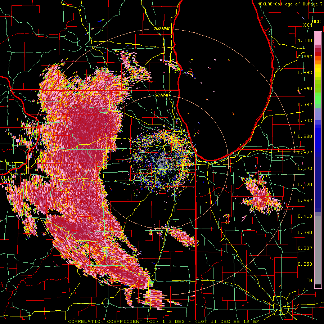Viewport: 324px width, 324px height.
Task: Pick the gray lower color bar segment
Action: tap(318, 250)
